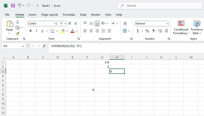204x116 pixels.
Task: Click formula bar with IFERROR formula
Action: tap(126, 48)
